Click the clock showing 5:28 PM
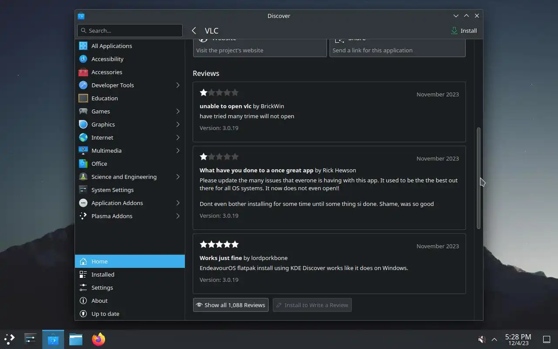The image size is (558, 349). click(x=518, y=339)
